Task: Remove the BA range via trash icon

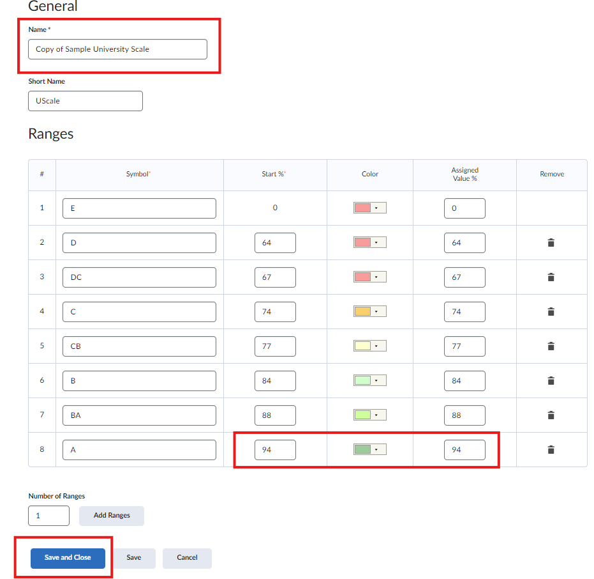Action: [551, 415]
